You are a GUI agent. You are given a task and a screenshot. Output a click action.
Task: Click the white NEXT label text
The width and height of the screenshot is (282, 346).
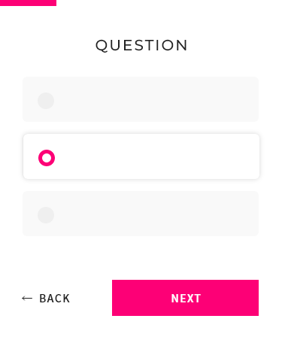186,299
